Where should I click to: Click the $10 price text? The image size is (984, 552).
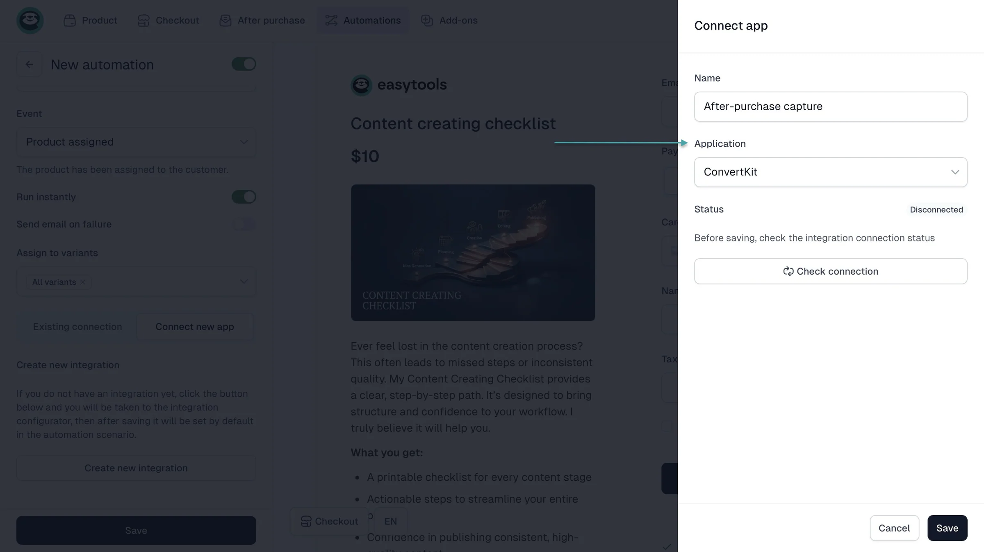pos(365,157)
